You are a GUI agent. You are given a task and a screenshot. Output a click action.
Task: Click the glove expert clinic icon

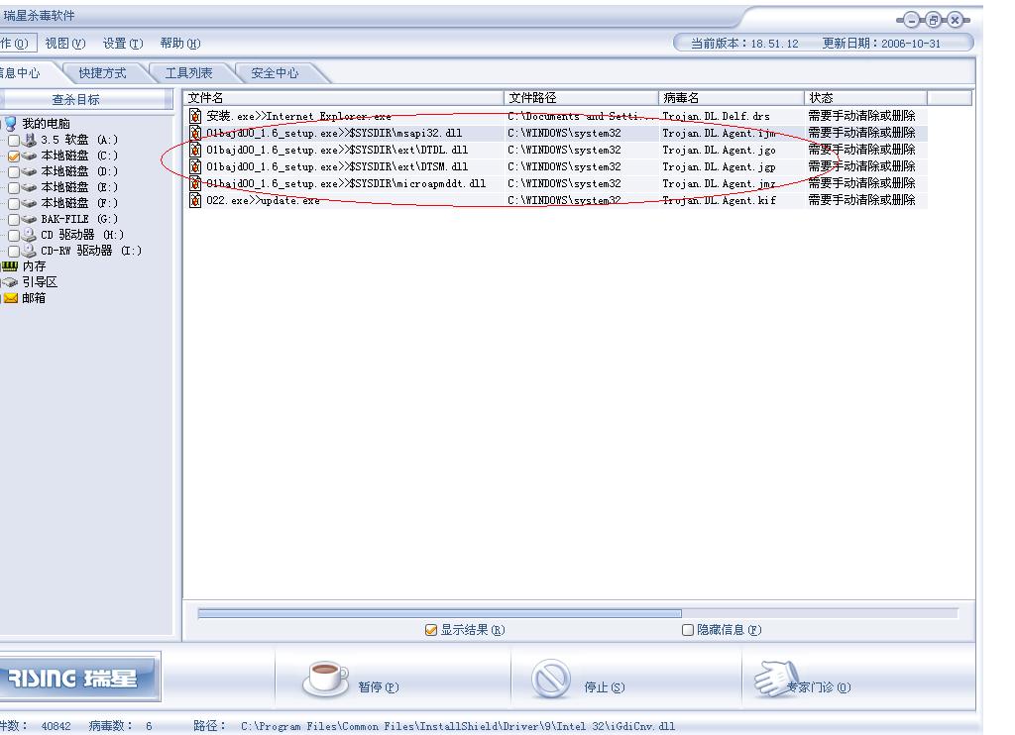click(x=774, y=679)
